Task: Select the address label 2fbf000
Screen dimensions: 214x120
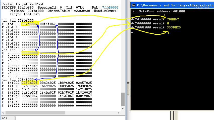Action: click(13, 24)
